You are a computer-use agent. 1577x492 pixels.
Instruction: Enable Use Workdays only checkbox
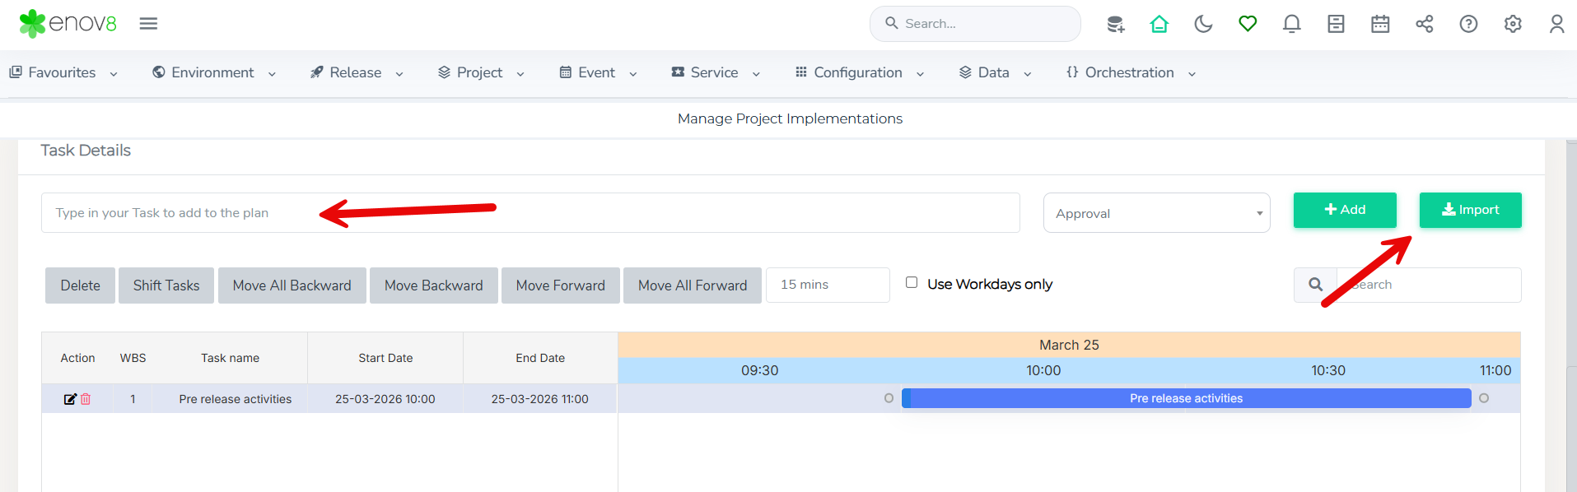[x=912, y=283]
